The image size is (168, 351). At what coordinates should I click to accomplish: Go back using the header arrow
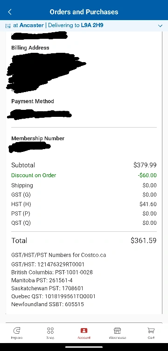(x=10, y=12)
